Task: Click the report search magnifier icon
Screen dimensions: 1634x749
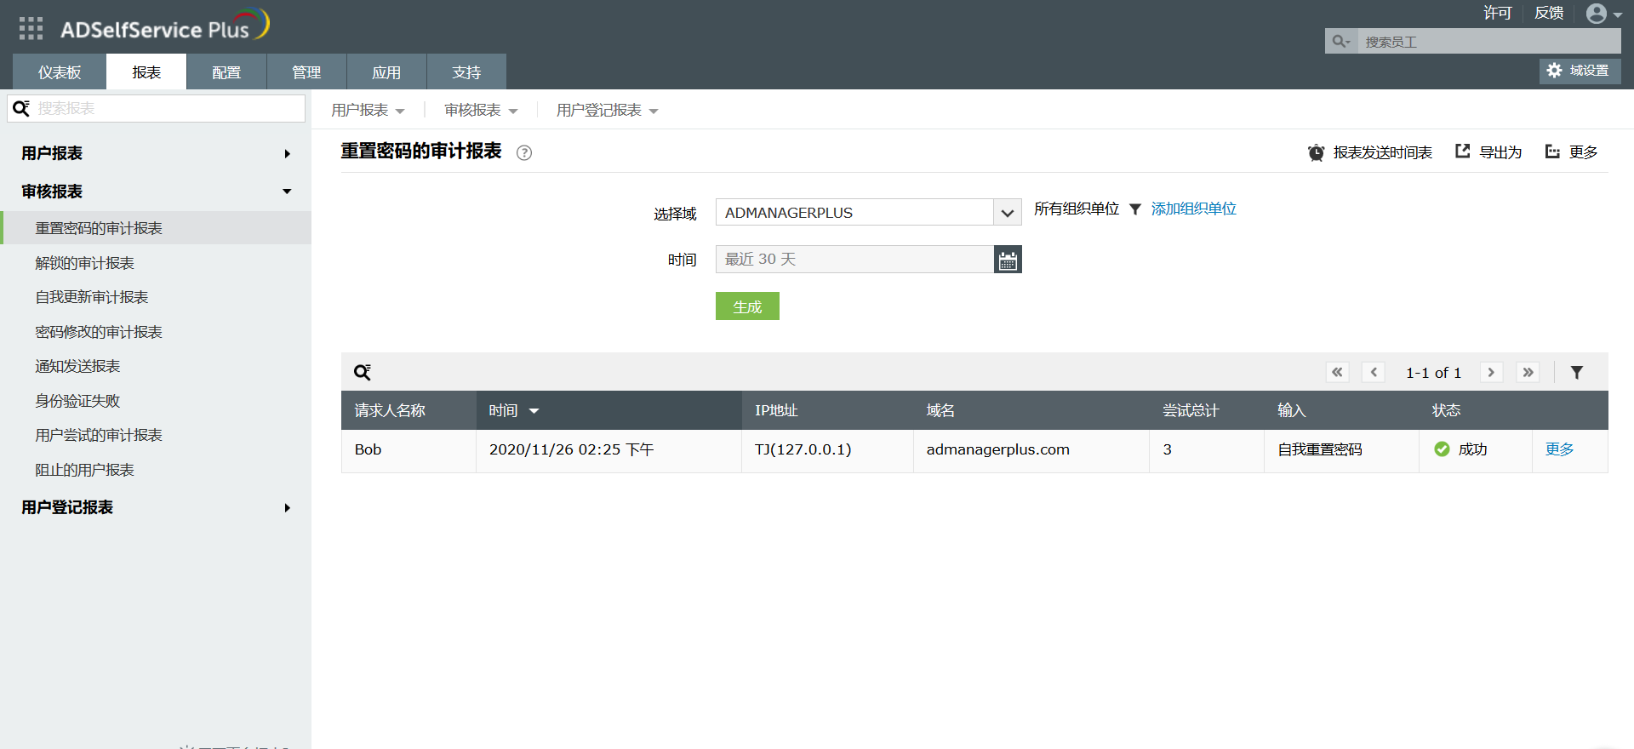Action: tap(21, 108)
